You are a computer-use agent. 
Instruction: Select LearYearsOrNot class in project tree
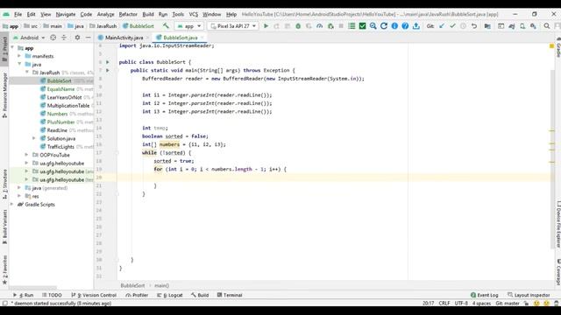tap(64, 97)
